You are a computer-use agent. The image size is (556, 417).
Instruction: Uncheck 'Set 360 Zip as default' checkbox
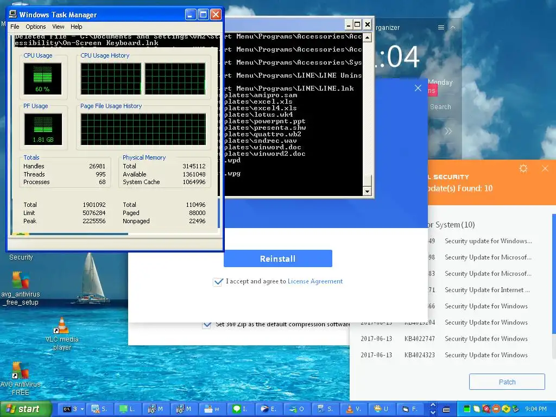pyautogui.click(x=207, y=325)
